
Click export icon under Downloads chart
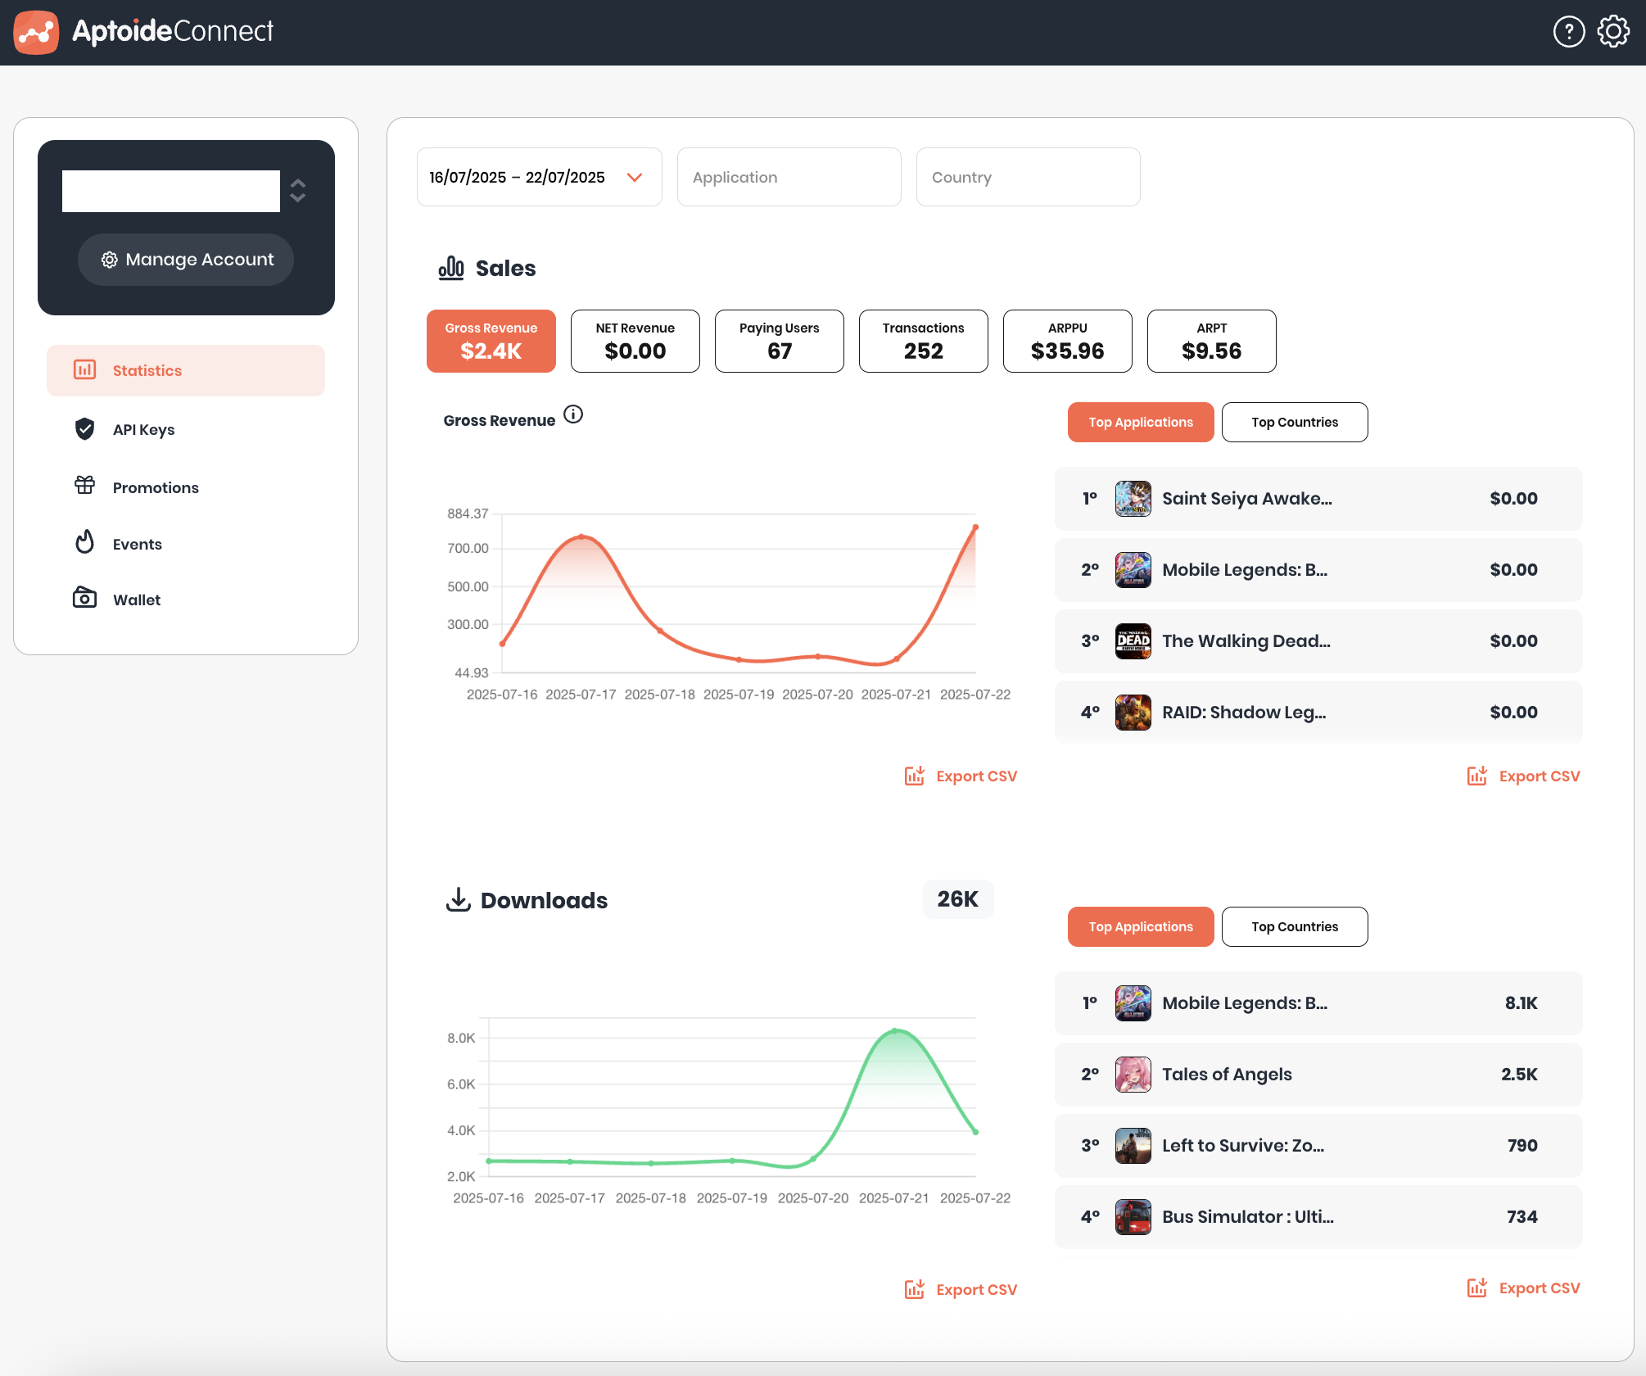915,1289
